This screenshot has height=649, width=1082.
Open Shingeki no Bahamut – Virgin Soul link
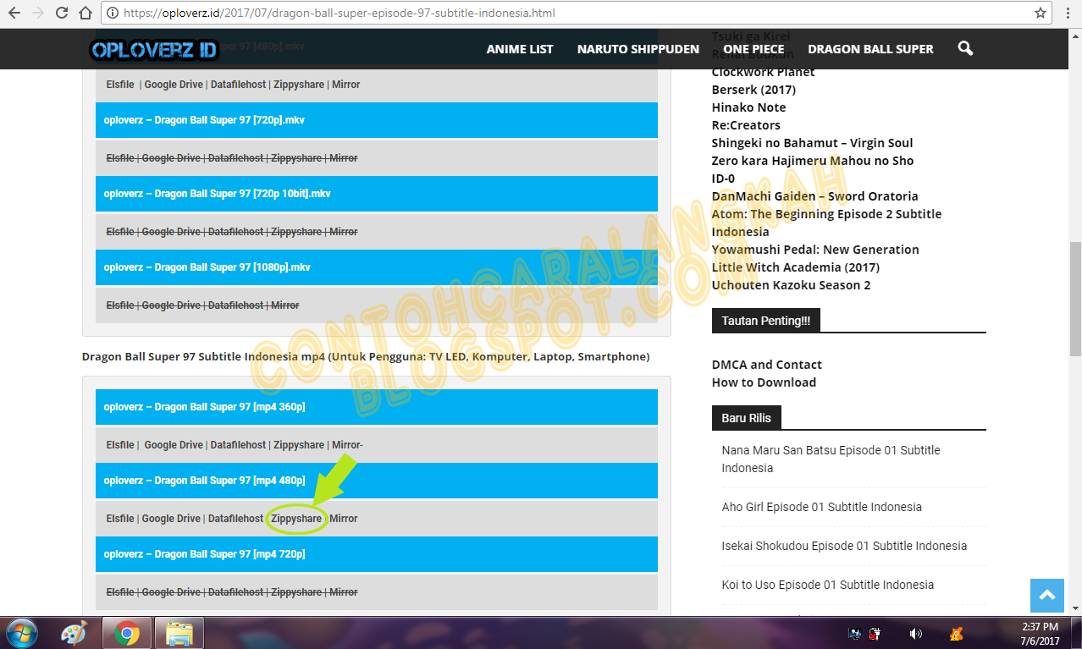(812, 143)
